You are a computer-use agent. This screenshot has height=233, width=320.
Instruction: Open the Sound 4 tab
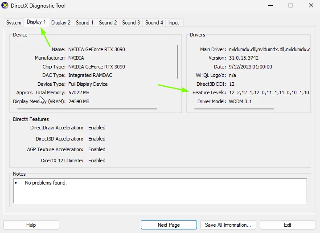[154, 23]
